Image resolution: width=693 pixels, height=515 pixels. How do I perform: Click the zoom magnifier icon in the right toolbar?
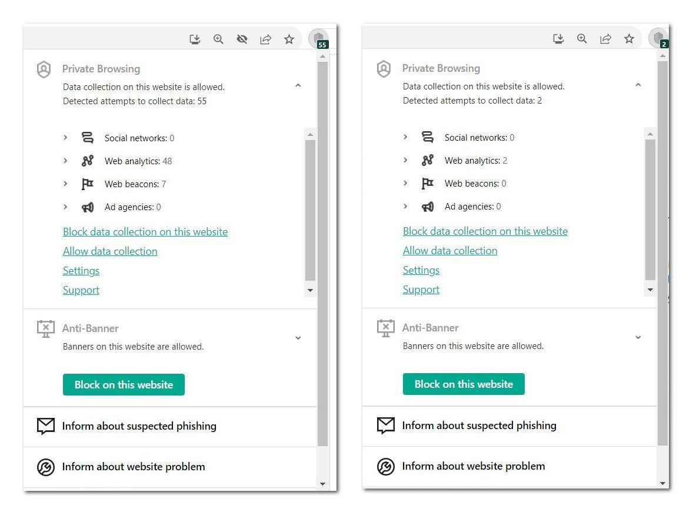point(582,39)
